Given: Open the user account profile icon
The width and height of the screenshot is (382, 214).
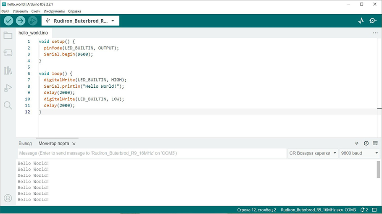Looking at the screenshot, I should [8, 198].
